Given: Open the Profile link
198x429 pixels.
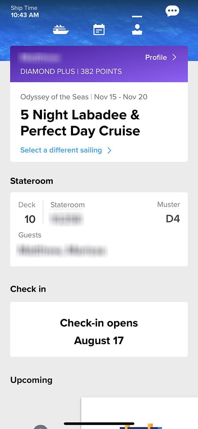Looking at the screenshot, I should coord(161,57).
